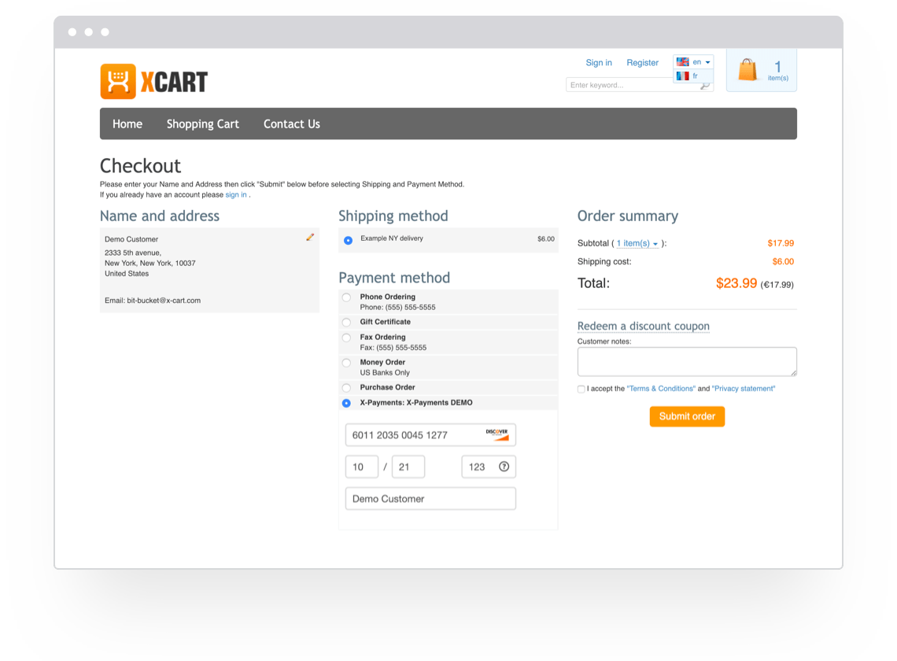Open the language dropdown arrow

707,61
